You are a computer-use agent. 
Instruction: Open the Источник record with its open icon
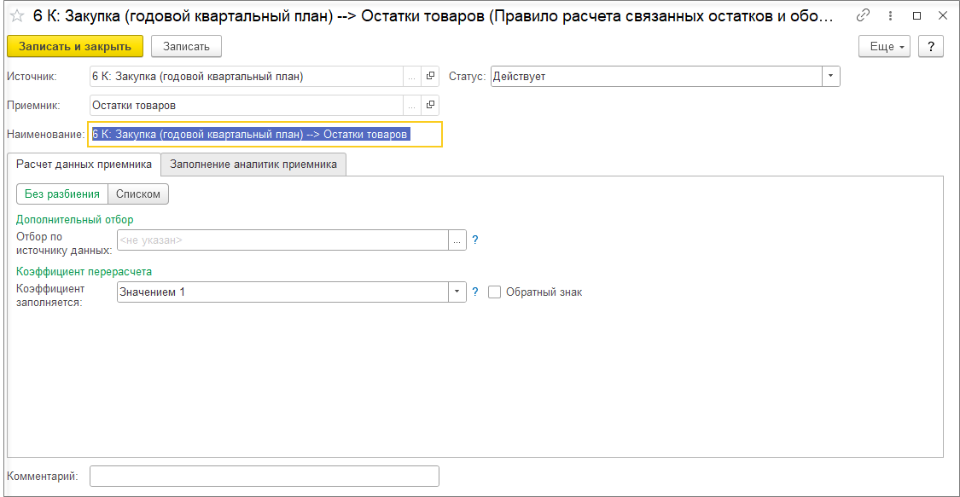(430, 77)
